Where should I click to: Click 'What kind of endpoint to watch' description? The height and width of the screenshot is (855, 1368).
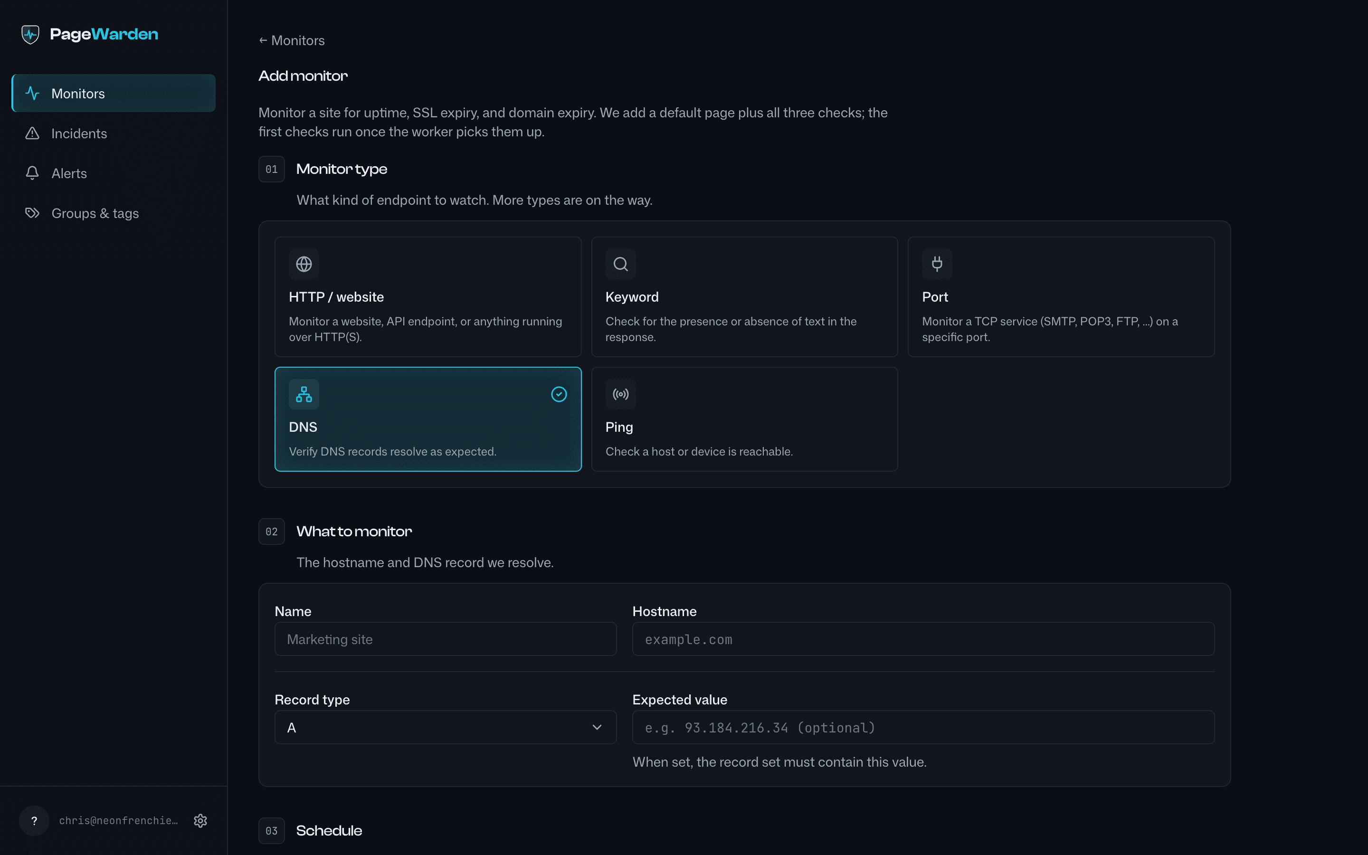click(474, 200)
